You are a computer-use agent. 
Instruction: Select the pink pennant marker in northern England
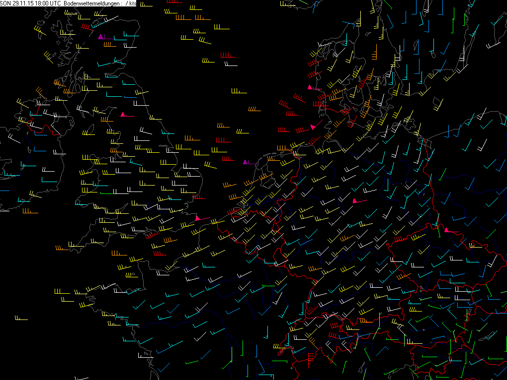[123, 115]
